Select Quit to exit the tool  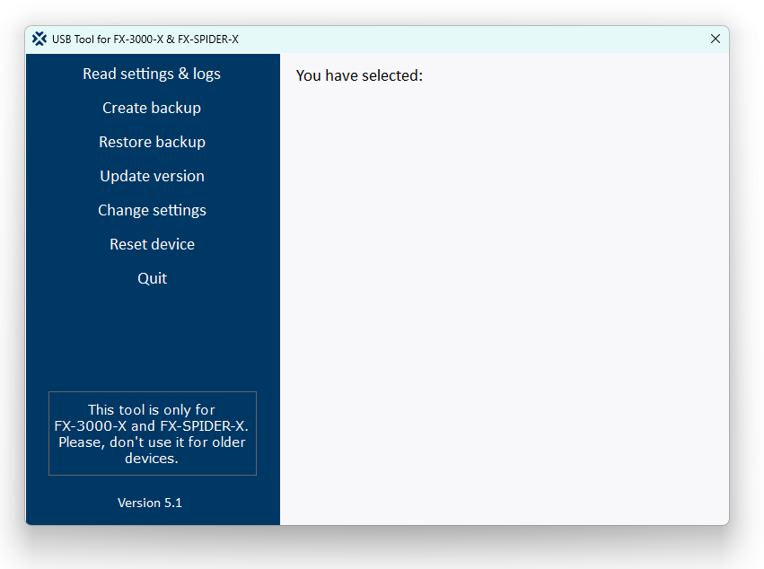[151, 278]
